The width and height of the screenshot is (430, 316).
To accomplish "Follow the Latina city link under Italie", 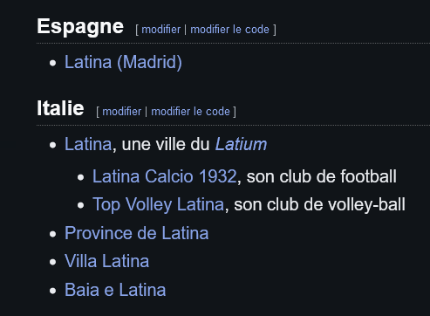I will [88, 144].
